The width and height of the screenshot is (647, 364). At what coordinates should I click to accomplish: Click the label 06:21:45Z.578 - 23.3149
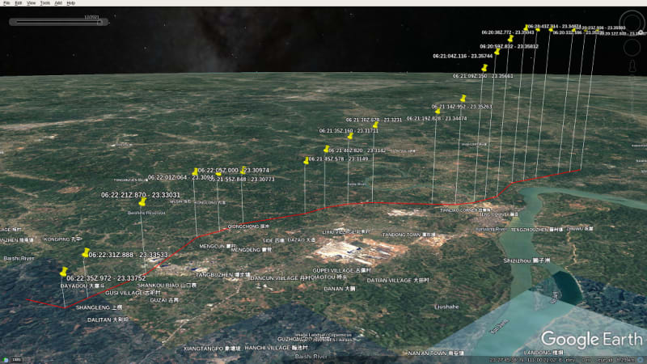pyautogui.click(x=338, y=159)
